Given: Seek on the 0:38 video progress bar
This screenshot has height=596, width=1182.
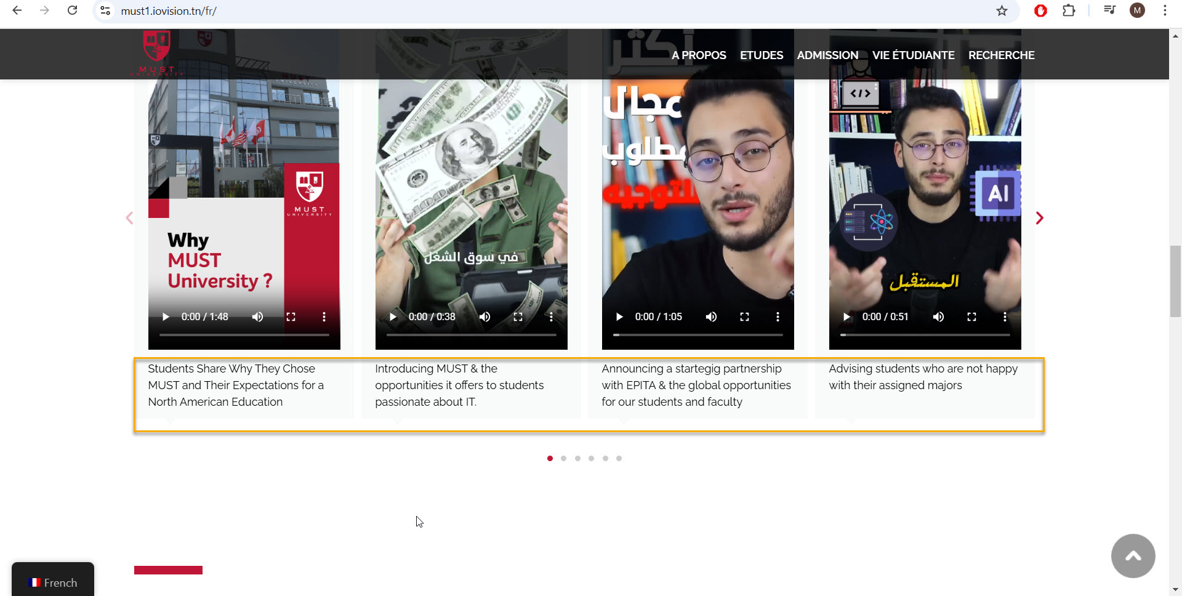Looking at the screenshot, I should (x=471, y=335).
